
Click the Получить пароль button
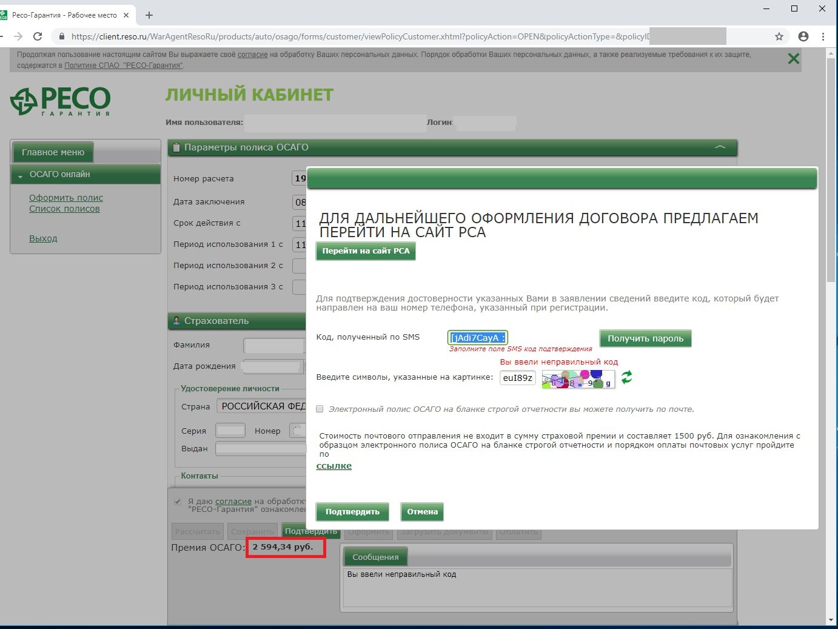coord(645,338)
